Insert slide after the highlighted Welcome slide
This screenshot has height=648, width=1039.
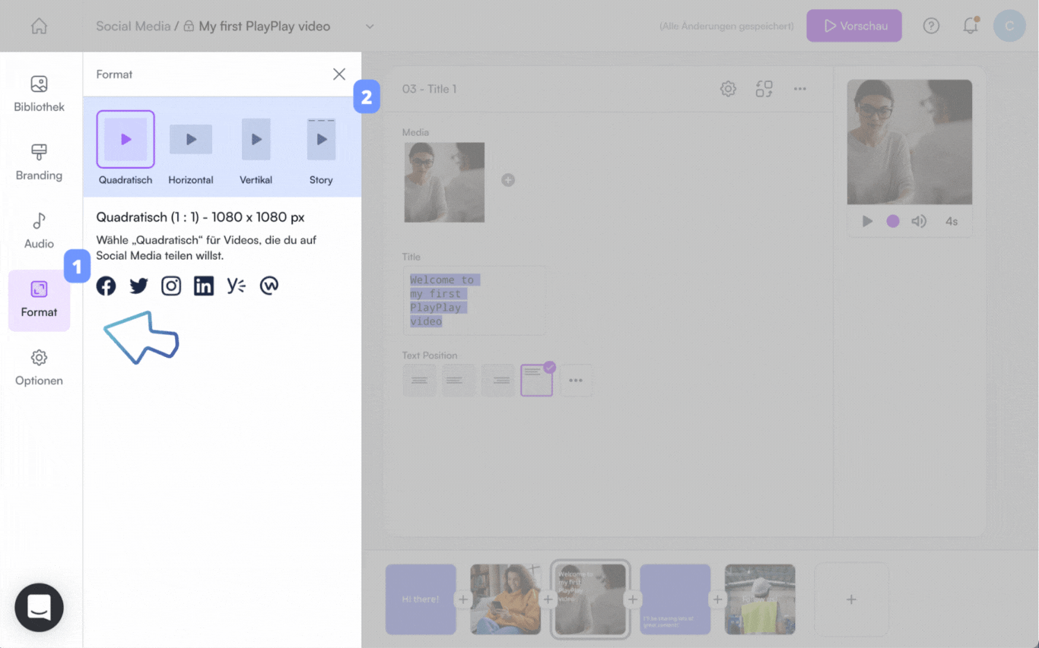click(633, 599)
